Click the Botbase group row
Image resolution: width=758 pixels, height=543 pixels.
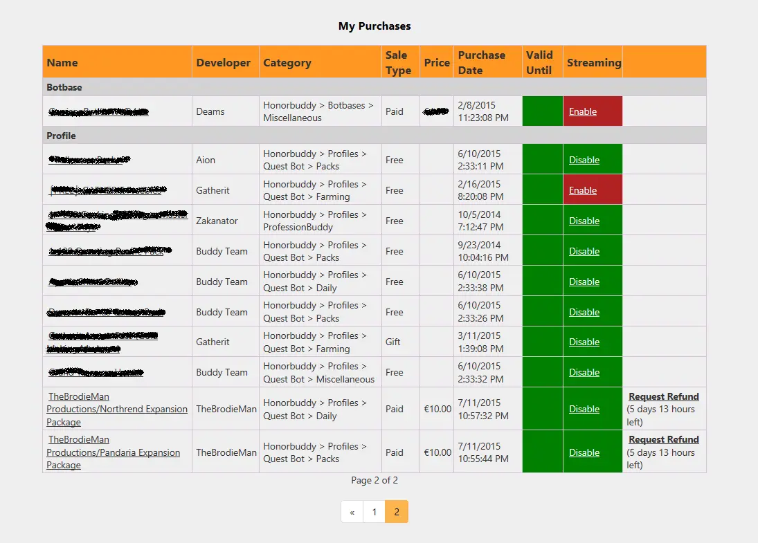coord(375,87)
